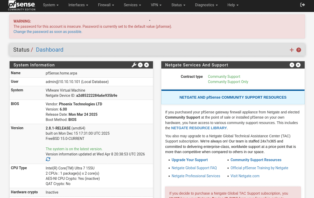314x198 pixels.
Task: Open Official pfSense Training by Netgate link
Action: click(259, 168)
